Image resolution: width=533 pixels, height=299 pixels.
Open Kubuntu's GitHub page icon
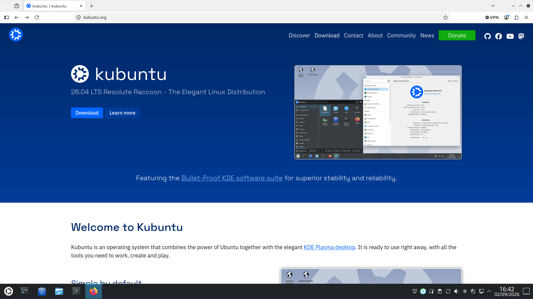coord(487,36)
